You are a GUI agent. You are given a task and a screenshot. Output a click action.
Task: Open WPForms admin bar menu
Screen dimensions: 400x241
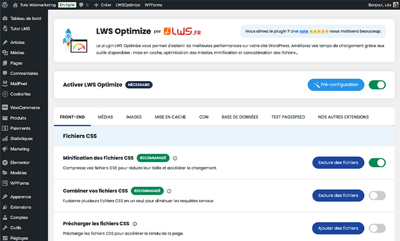point(153,5)
